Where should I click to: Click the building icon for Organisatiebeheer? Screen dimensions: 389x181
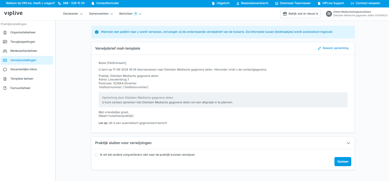(5, 33)
